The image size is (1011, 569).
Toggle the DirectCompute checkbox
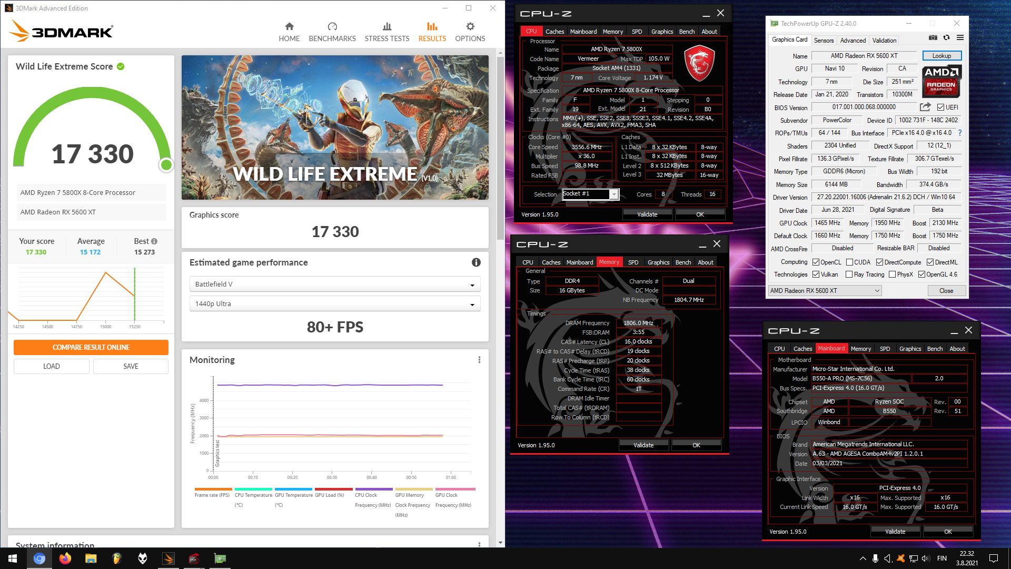pos(879,262)
